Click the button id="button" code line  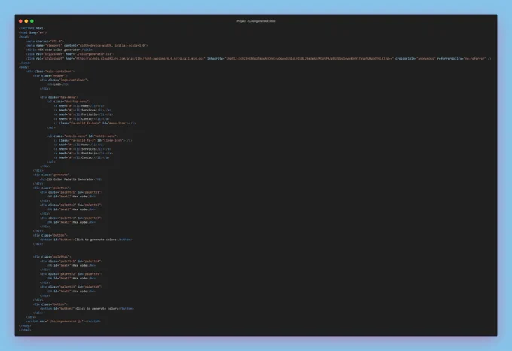pos(86,240)
